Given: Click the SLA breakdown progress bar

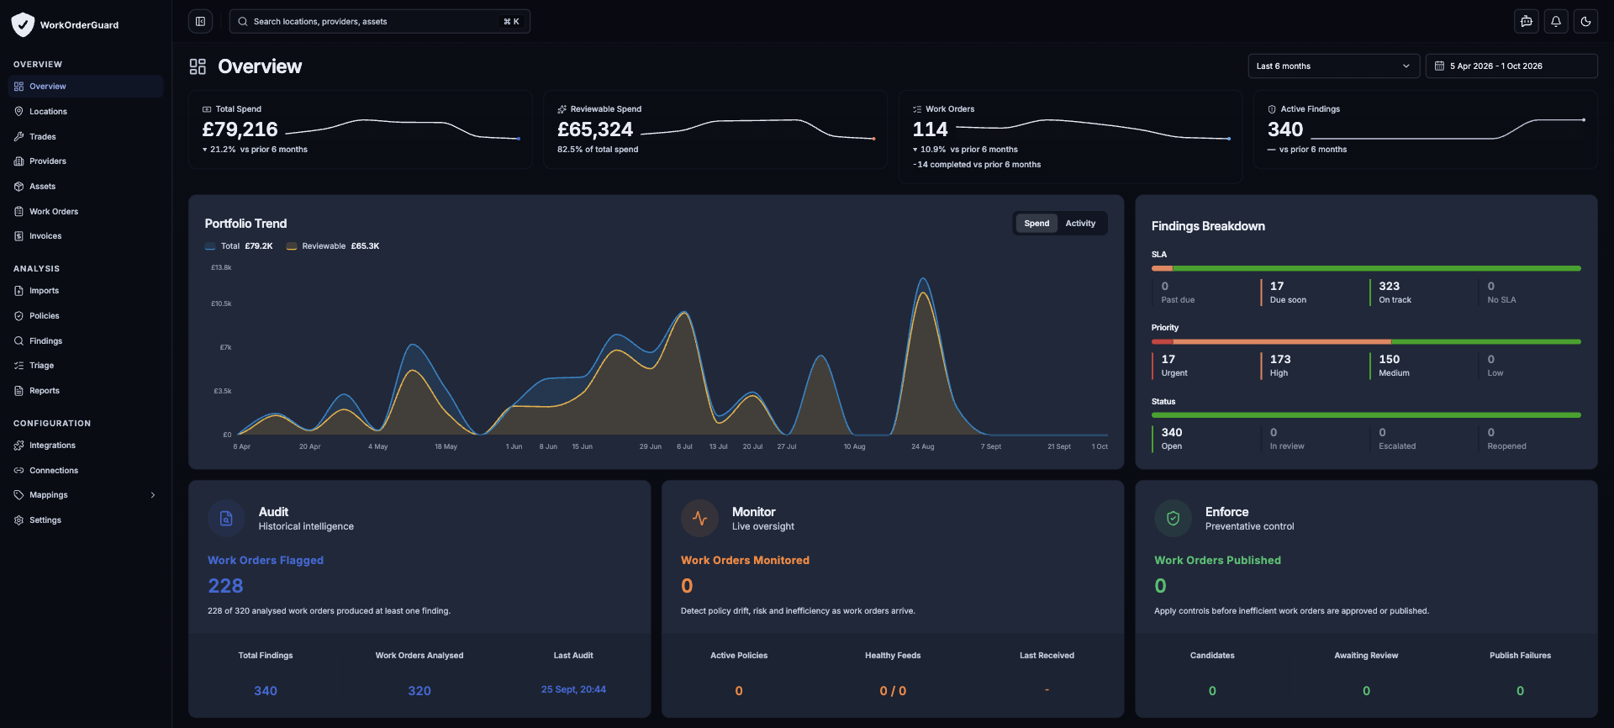Looking at the screenshot, I should [x=1366, y=268].
